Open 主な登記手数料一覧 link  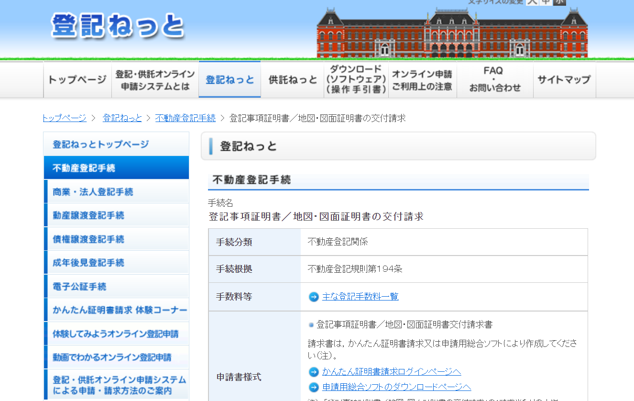pyautogui.click(x=360, y=297)
